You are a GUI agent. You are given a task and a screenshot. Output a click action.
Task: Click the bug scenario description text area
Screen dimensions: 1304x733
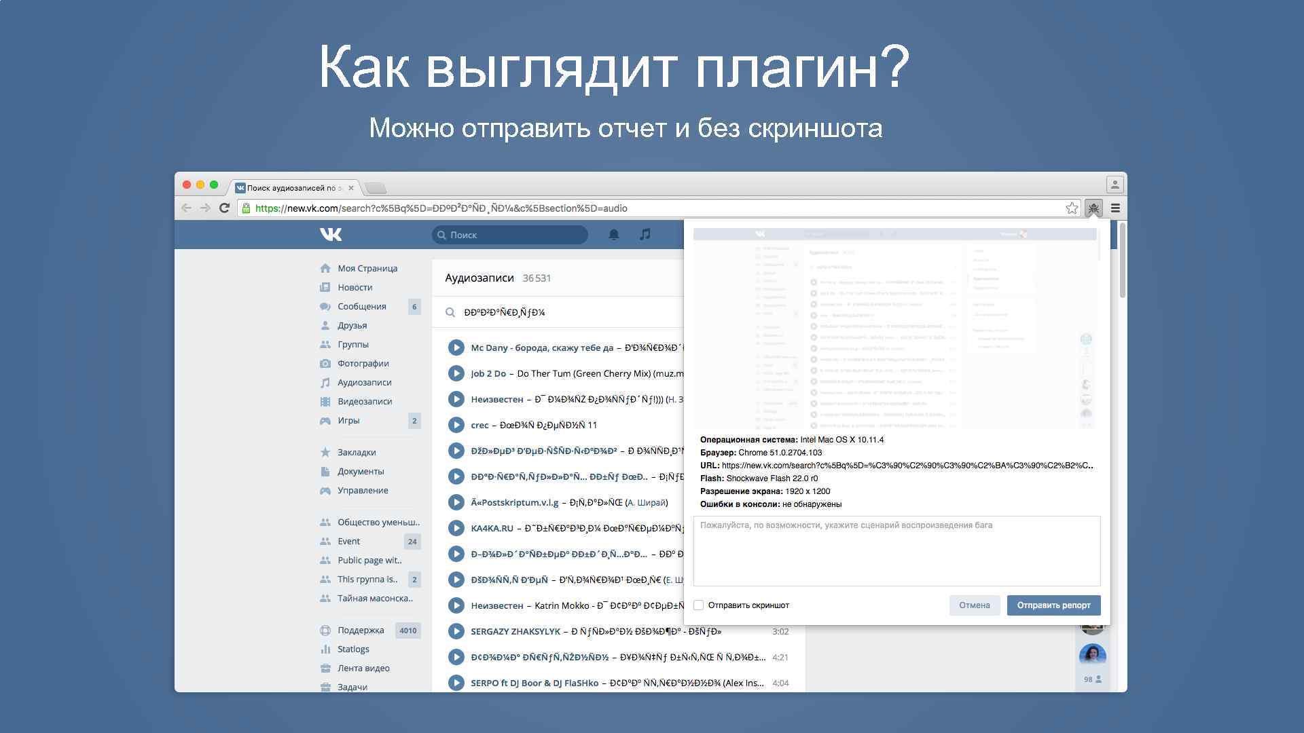896,551
